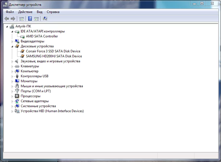221x162 pixels.
Task: Expand the Системные устройства node
Action: point(12,106)
